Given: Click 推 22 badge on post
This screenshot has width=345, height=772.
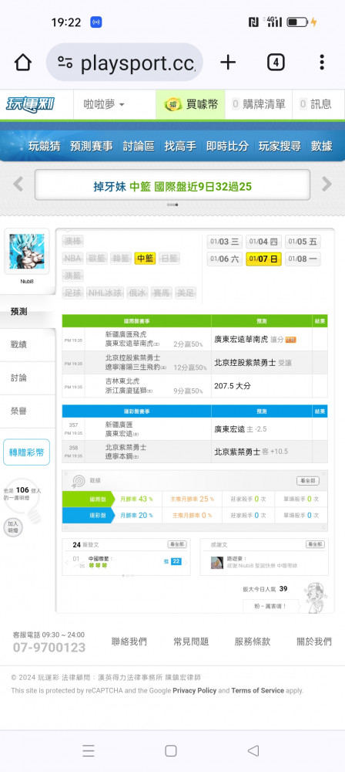Looking at the screenshot, I should coord(172,561).
